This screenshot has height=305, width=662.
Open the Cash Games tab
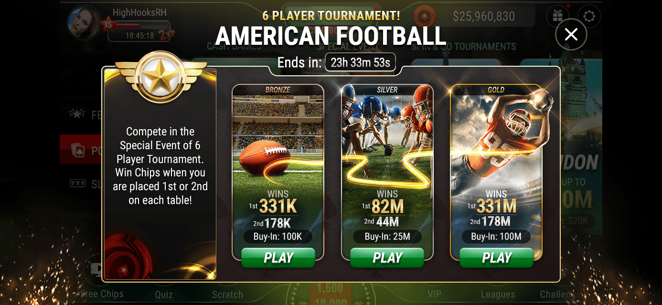tap(234, 47)
